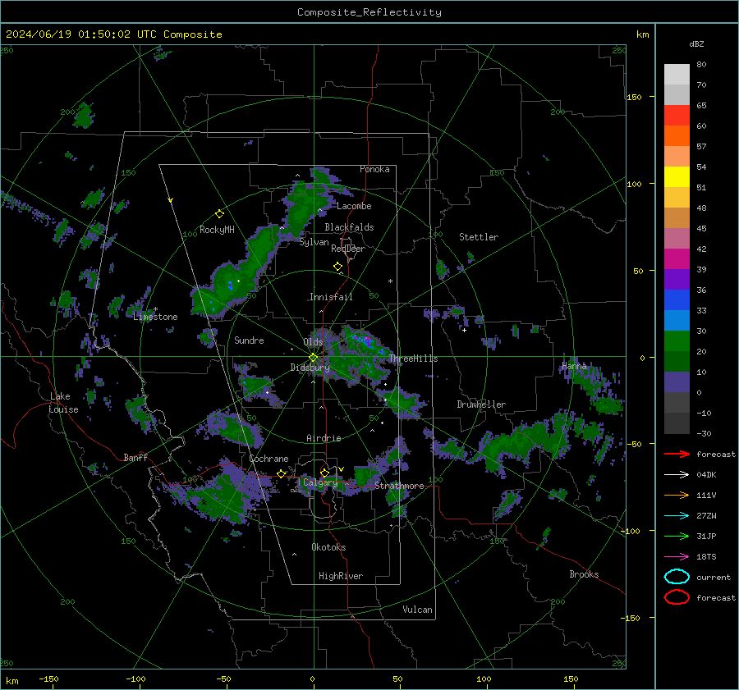The width and height of the screenshot is (739, 690).
Task: Click the Limestone label
Action: 155,317
